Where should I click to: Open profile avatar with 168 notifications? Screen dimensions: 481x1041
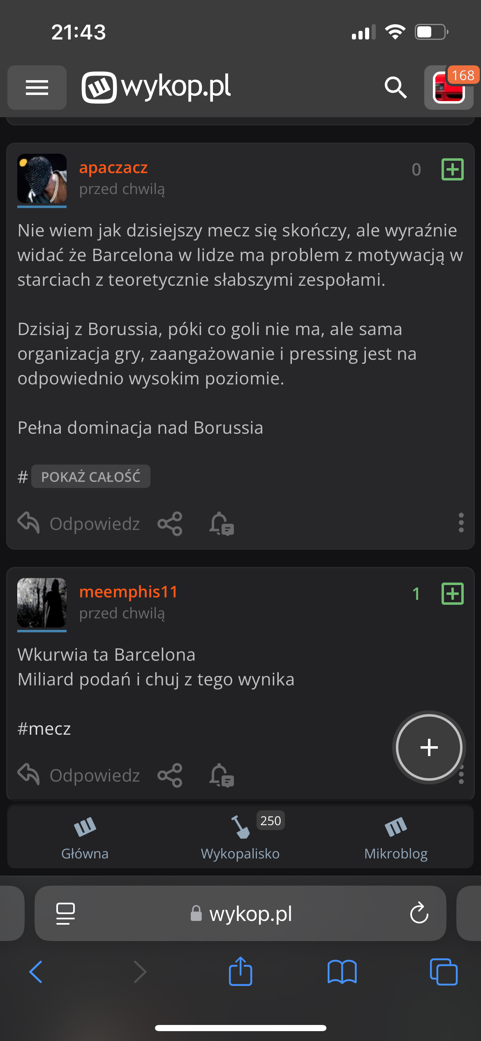pyautogui.click(x=449, y=88)
